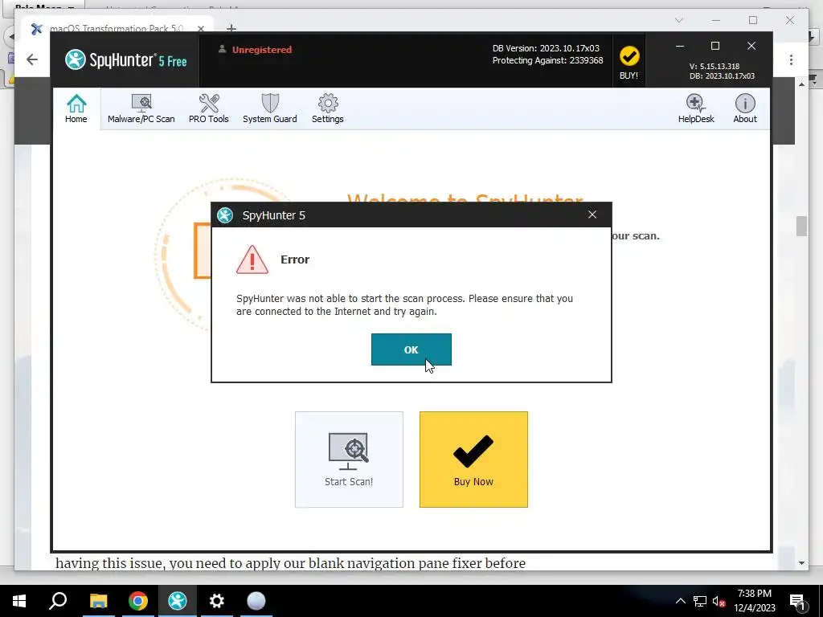The image size is (823, 617).
Task: Maximize the SpyHunter window
Action: coord(714,46)
